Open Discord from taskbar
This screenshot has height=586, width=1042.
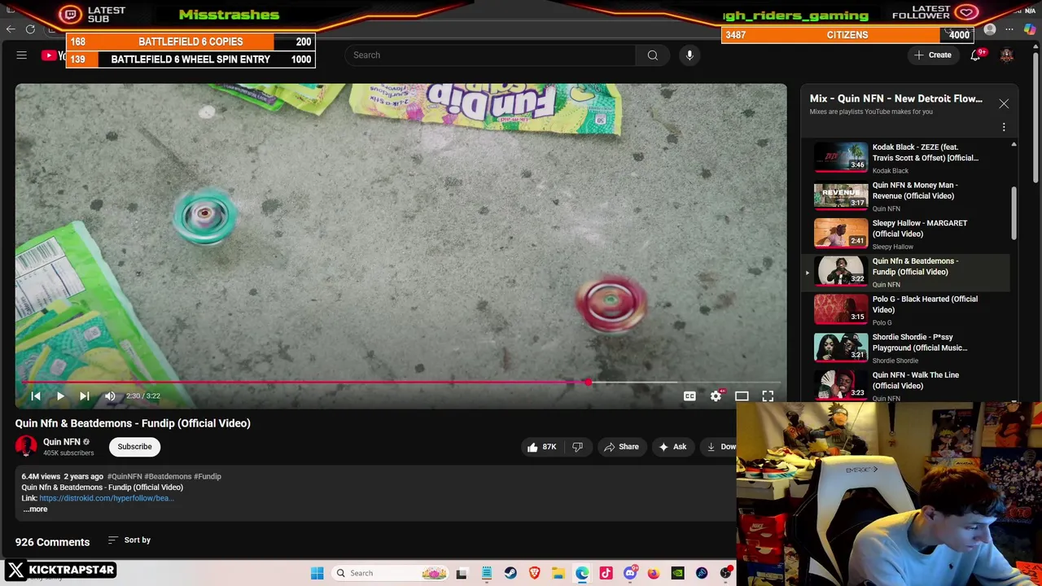pyautogui.click(x=630, y=573)
